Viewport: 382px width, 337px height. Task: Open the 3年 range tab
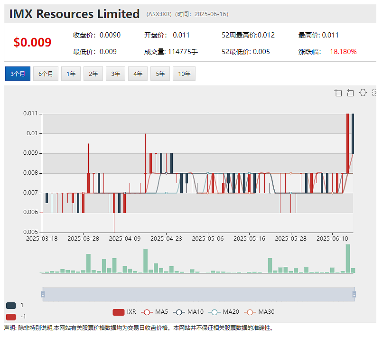[x=115, y=74]
